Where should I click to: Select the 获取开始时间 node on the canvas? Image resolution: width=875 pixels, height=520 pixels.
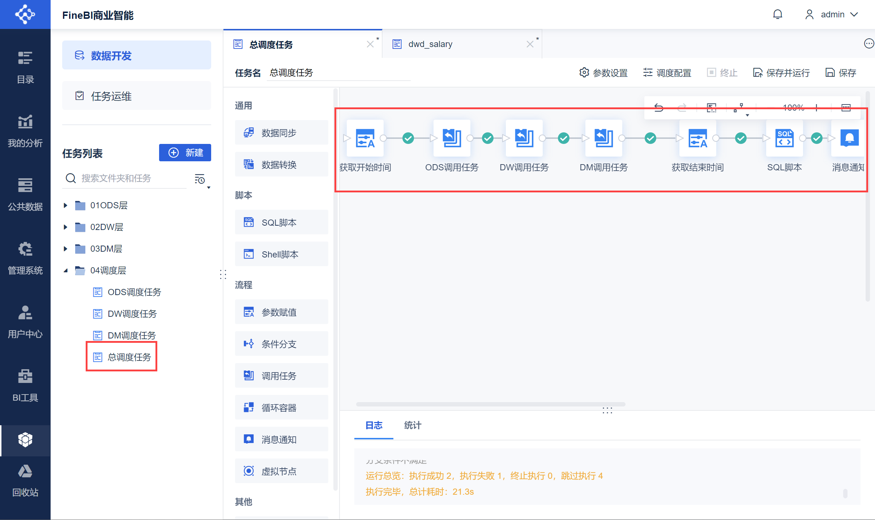coord(365,138)
